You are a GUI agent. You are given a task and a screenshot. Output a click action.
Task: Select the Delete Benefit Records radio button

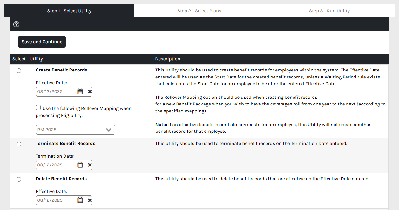(19, 179)
